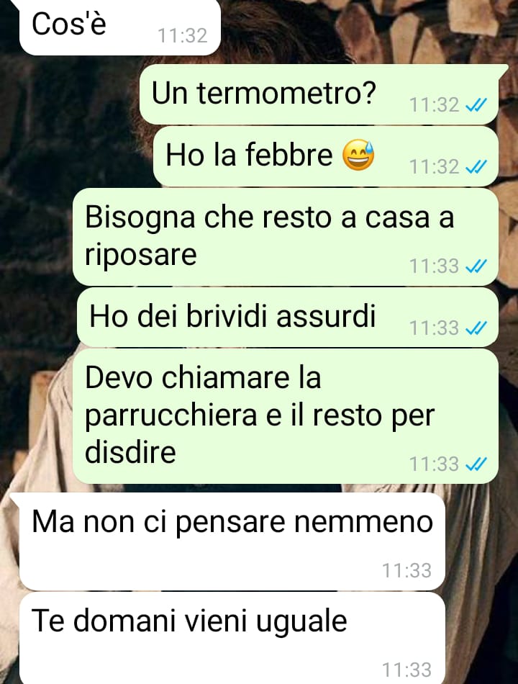
Task: Select the 'Ho la febbre' message
Action: (326, 156)
